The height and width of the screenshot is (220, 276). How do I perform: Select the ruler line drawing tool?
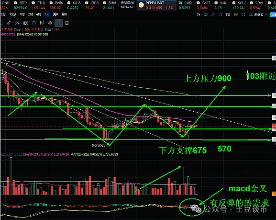9,23
